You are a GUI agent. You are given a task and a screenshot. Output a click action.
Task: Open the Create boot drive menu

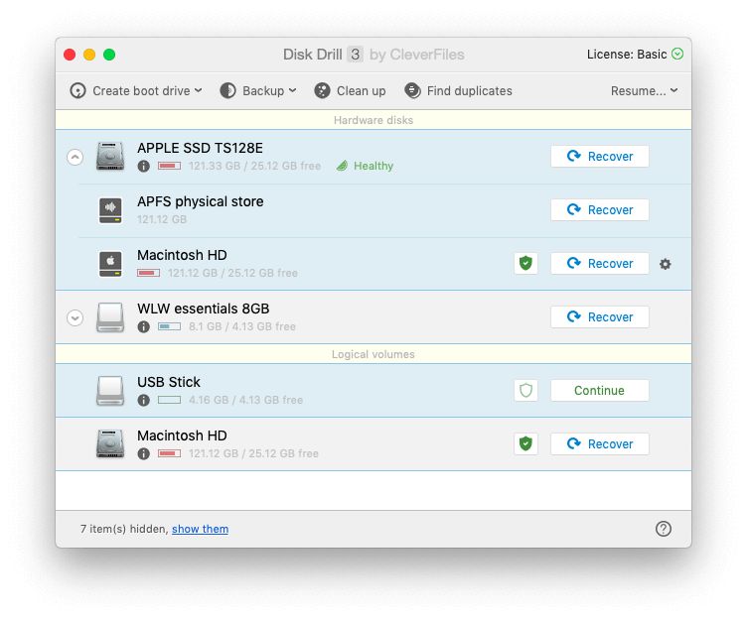coord(136,90)
